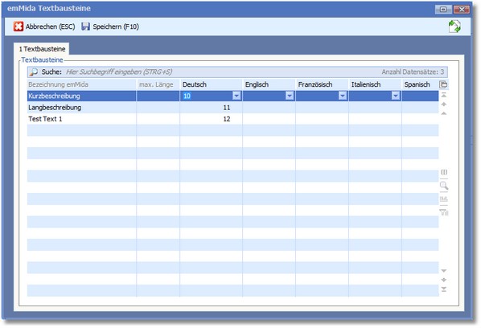The image size is (481, 328).
Task: Sort by the Deutsch column header
Action: (x=211, y=84)
